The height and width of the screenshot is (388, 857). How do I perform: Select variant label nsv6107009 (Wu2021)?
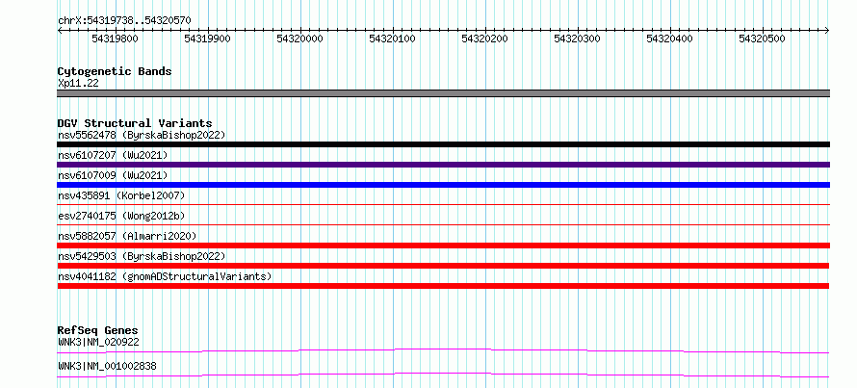tap(113, 175)
